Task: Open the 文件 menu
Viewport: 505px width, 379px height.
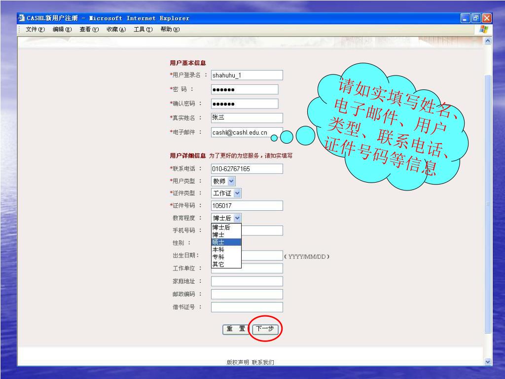Action: (x=35, y=29)
